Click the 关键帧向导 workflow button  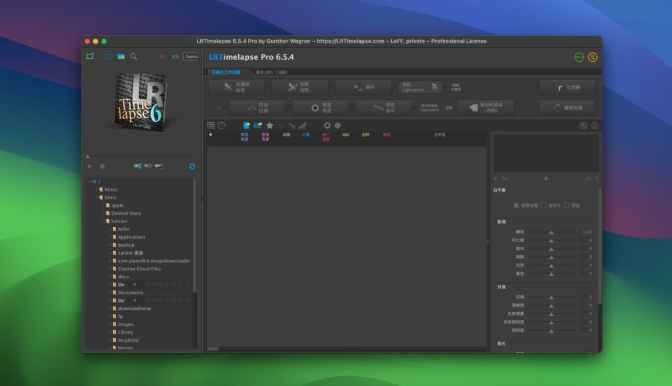point(239,86)
